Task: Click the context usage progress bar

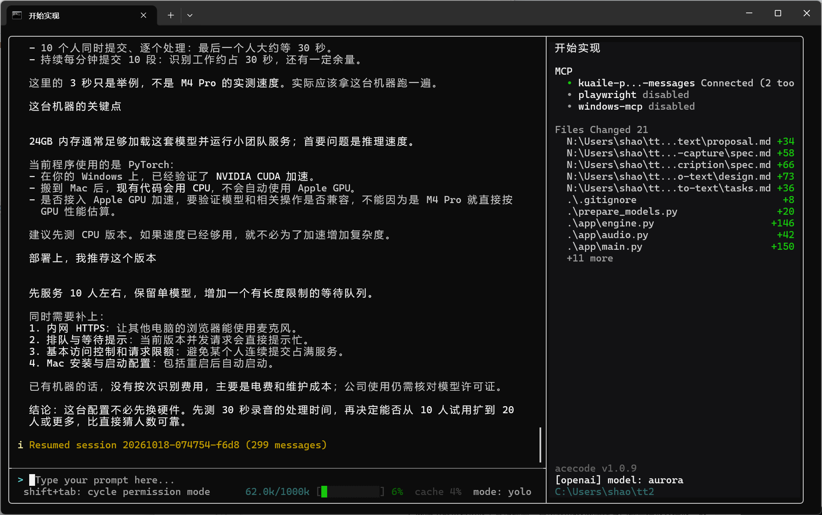Action: (x=350, y=492)
